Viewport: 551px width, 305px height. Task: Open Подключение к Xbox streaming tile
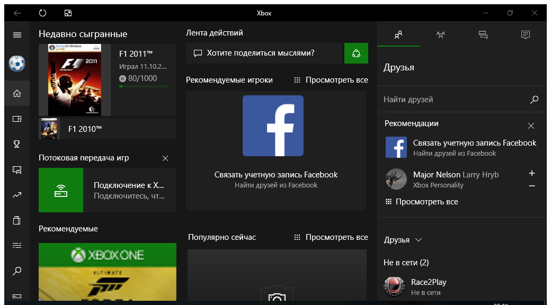pyautogui.click(x=108, y=190)
